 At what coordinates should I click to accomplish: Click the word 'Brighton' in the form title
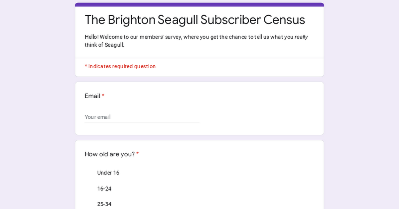131,20
